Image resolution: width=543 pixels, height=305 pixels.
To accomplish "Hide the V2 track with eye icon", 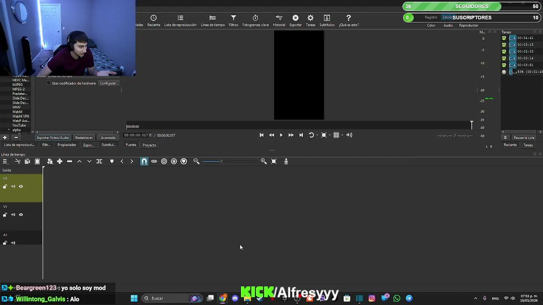I will tap(21, 186).
